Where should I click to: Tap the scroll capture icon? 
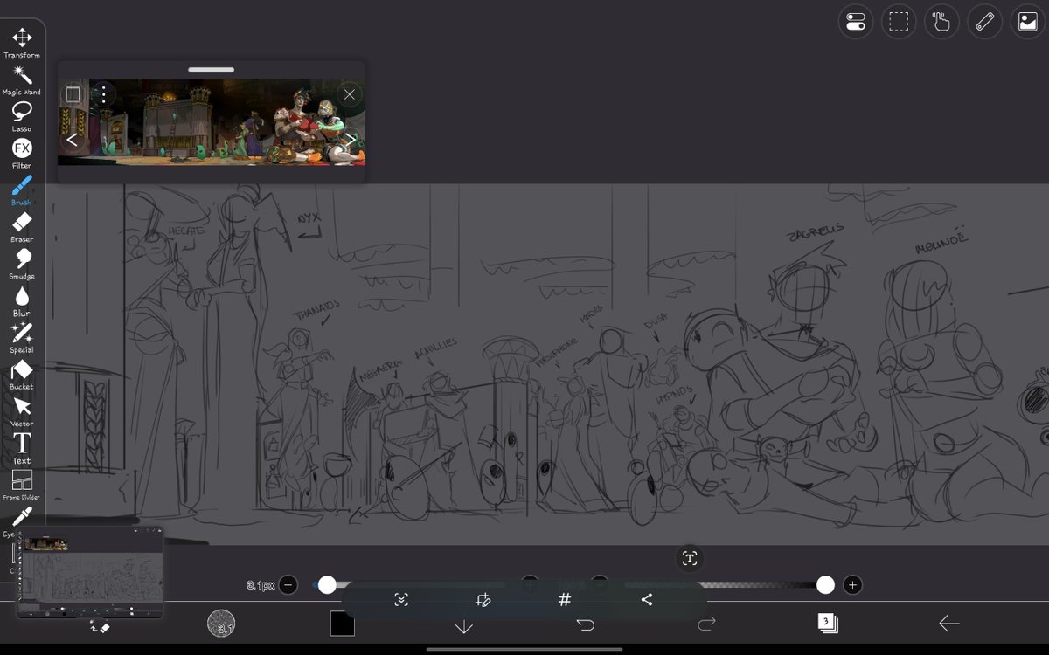click(x=401, y=600)
